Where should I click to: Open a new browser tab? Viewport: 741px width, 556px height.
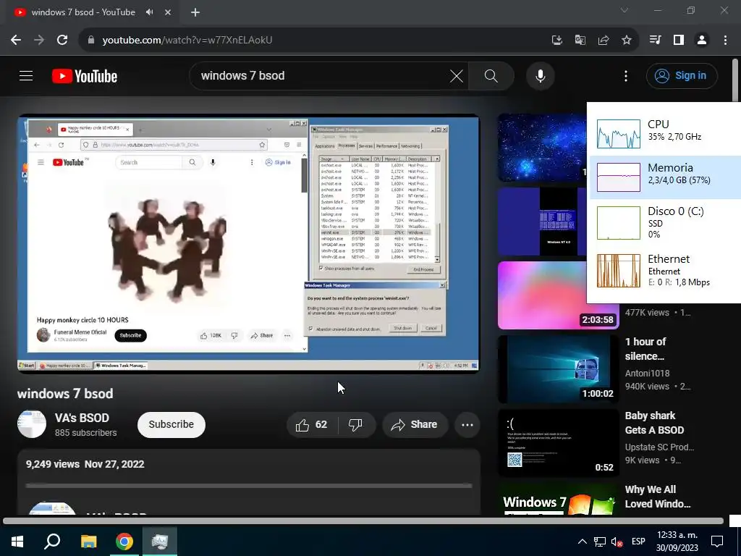(195, 12)
